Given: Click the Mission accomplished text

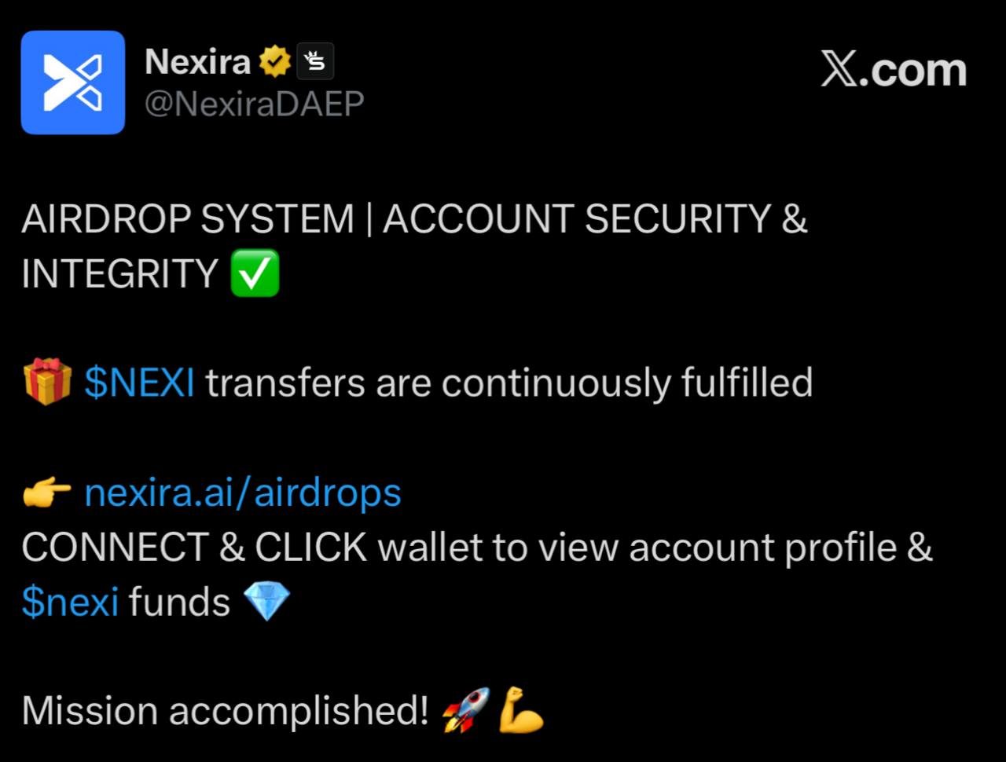Looking at the screenshot, I should coord(225,711).
